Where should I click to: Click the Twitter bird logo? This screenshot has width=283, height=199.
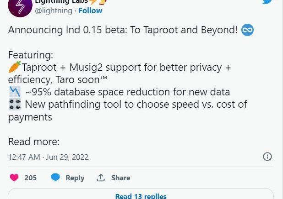[x=267, y=2]
